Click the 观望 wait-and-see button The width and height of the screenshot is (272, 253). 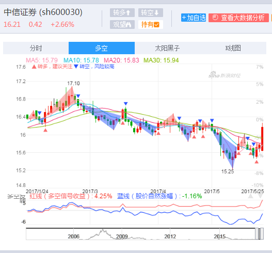pyautogui.click(x=122, y=24)
